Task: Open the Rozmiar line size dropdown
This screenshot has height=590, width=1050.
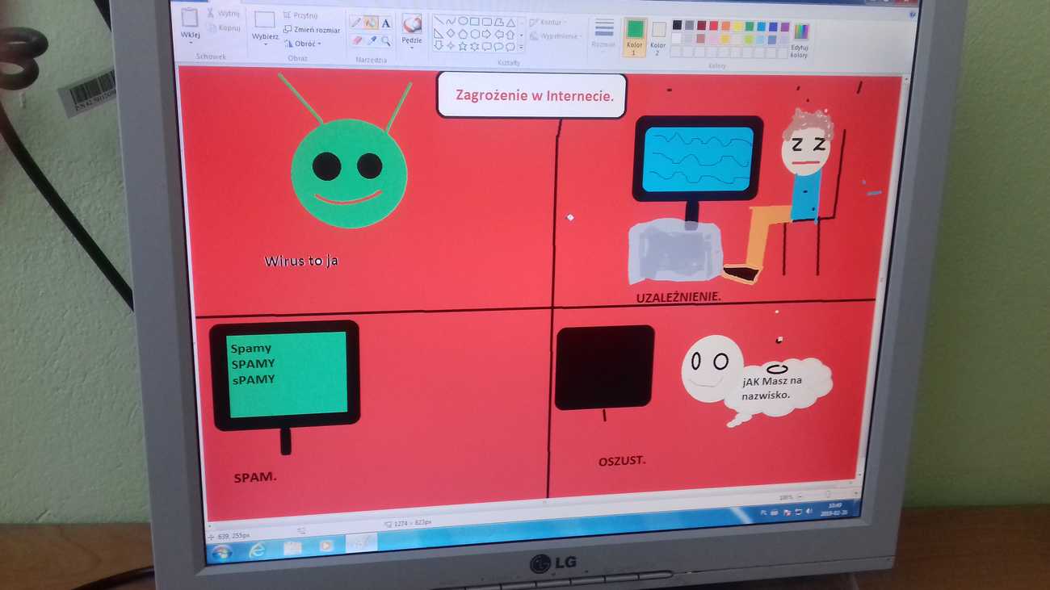Action: 604,35
